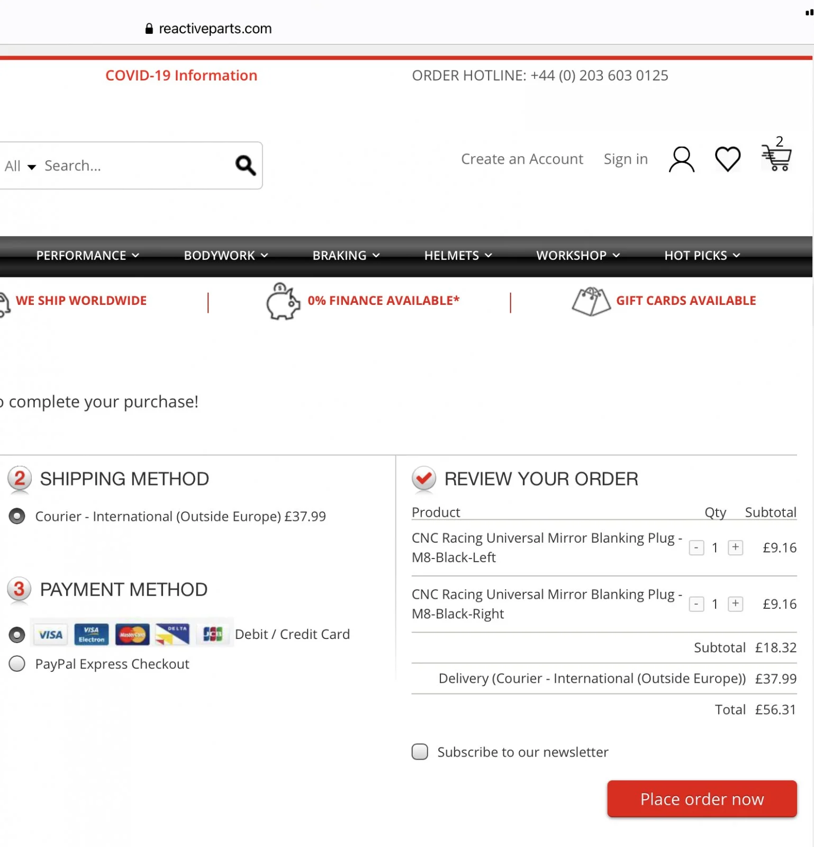Choose PayPal Express Checkout radio button
Viewport: 814px width, 847px height.
click(17, 664)
